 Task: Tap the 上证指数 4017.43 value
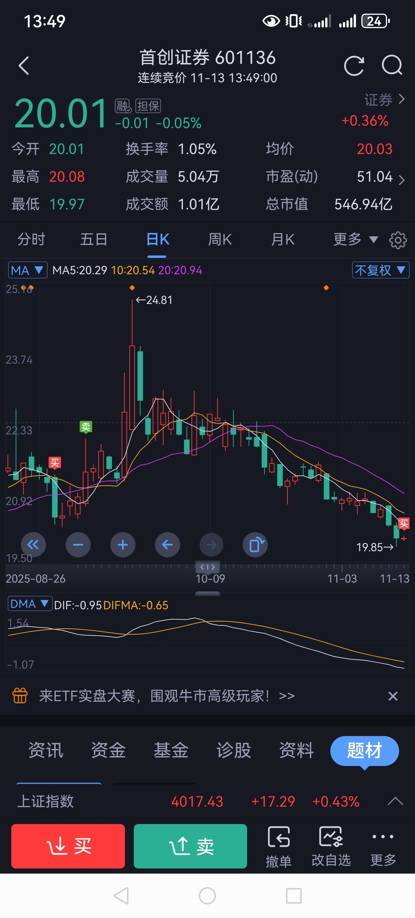pos(197,802)
